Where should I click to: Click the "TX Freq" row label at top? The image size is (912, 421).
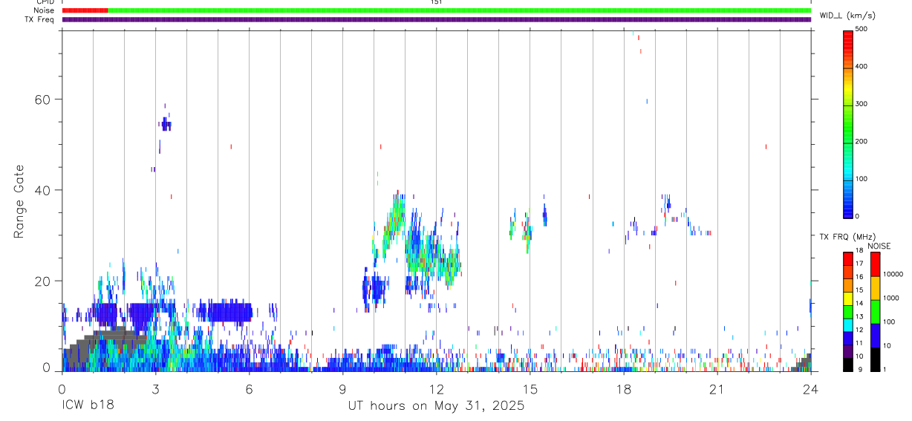pyautogui.click(x=41, y=19)
